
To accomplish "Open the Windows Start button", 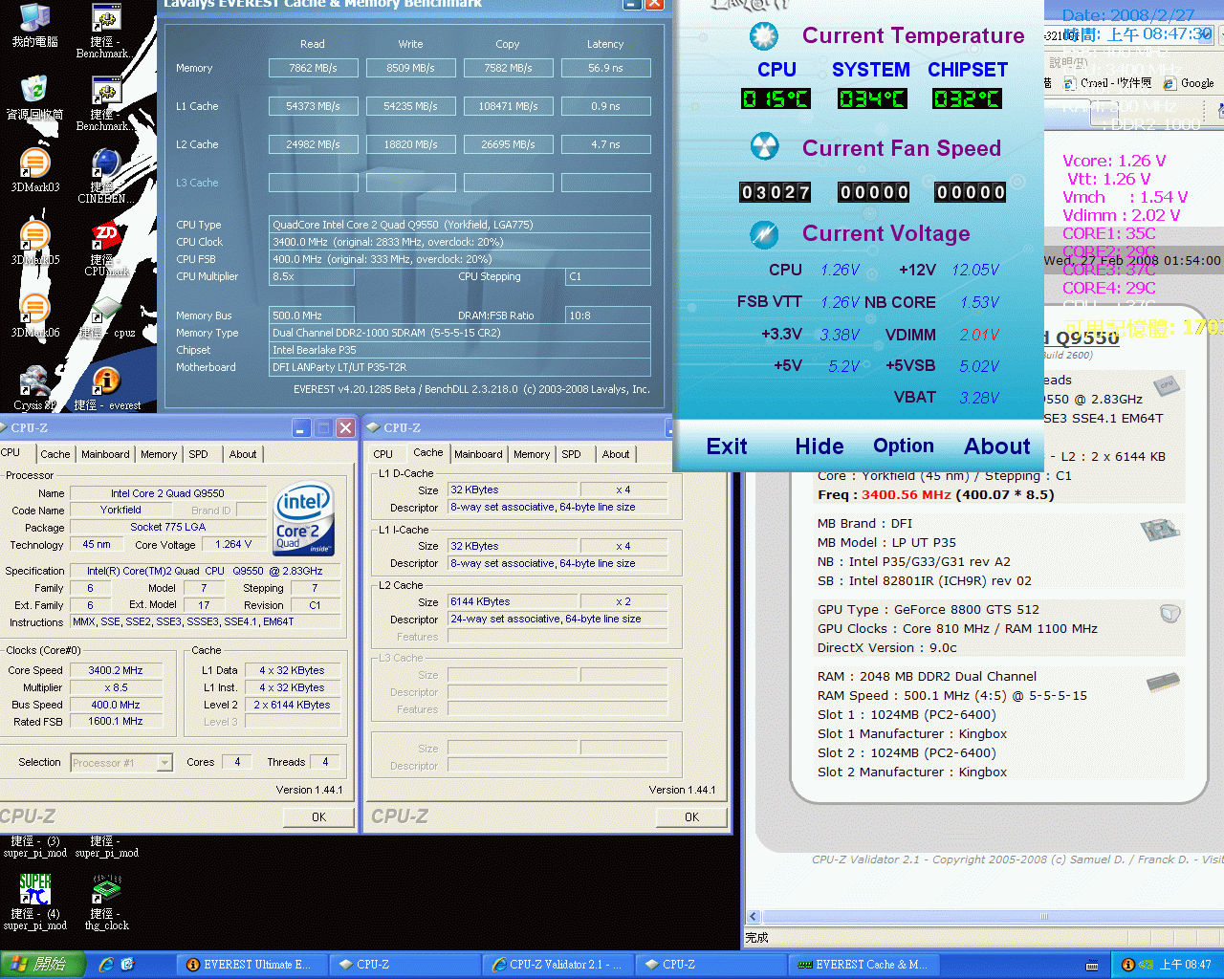I will [x=40, y=965].
